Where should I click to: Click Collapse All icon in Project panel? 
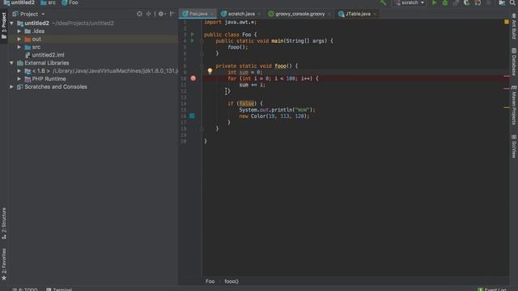[148, 14]
